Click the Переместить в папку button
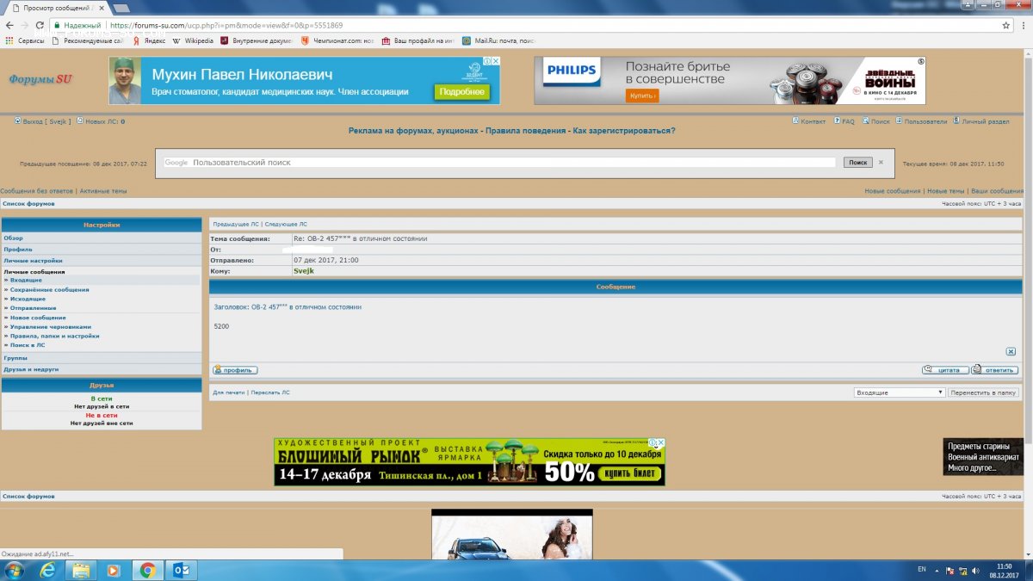This screenshot has height=581, width=1033. (x=984, y=392)
